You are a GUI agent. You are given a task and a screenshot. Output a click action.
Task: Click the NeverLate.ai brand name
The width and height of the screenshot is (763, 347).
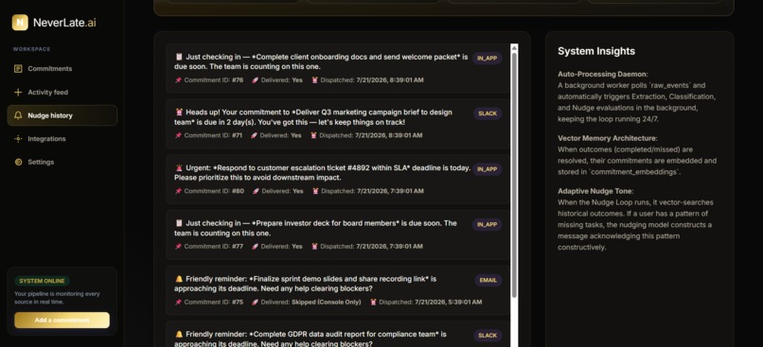[x=64, y=23]
